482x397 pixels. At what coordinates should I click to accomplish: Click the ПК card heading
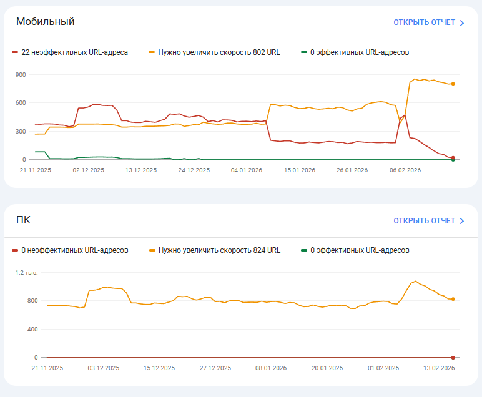[x=24, y=220]
